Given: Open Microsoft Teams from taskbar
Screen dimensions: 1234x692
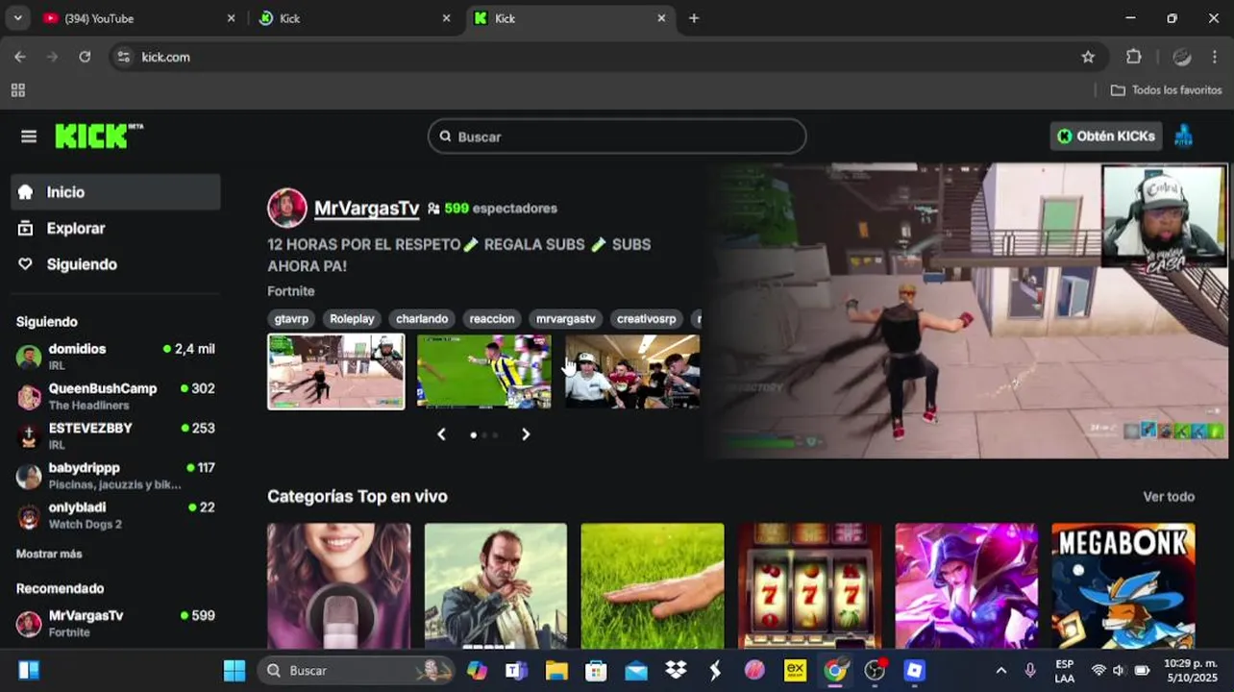Looking at the screenshot, I should point(517,670).
